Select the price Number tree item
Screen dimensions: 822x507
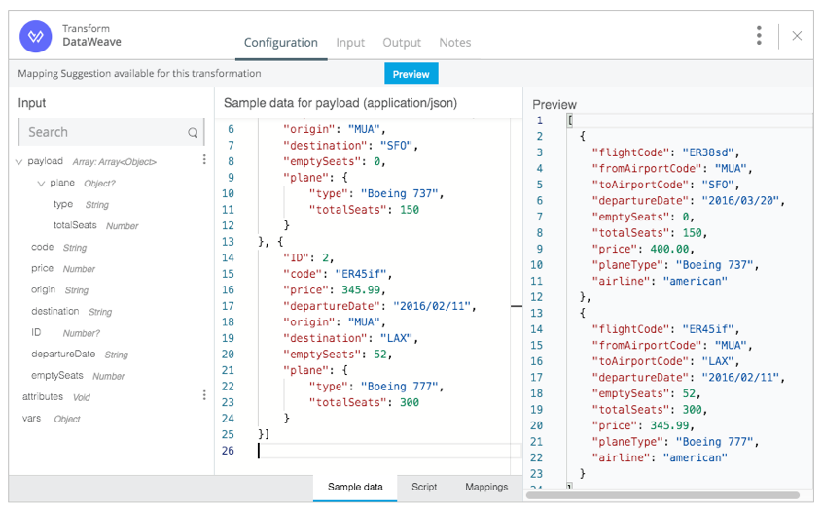click(63, 269)
